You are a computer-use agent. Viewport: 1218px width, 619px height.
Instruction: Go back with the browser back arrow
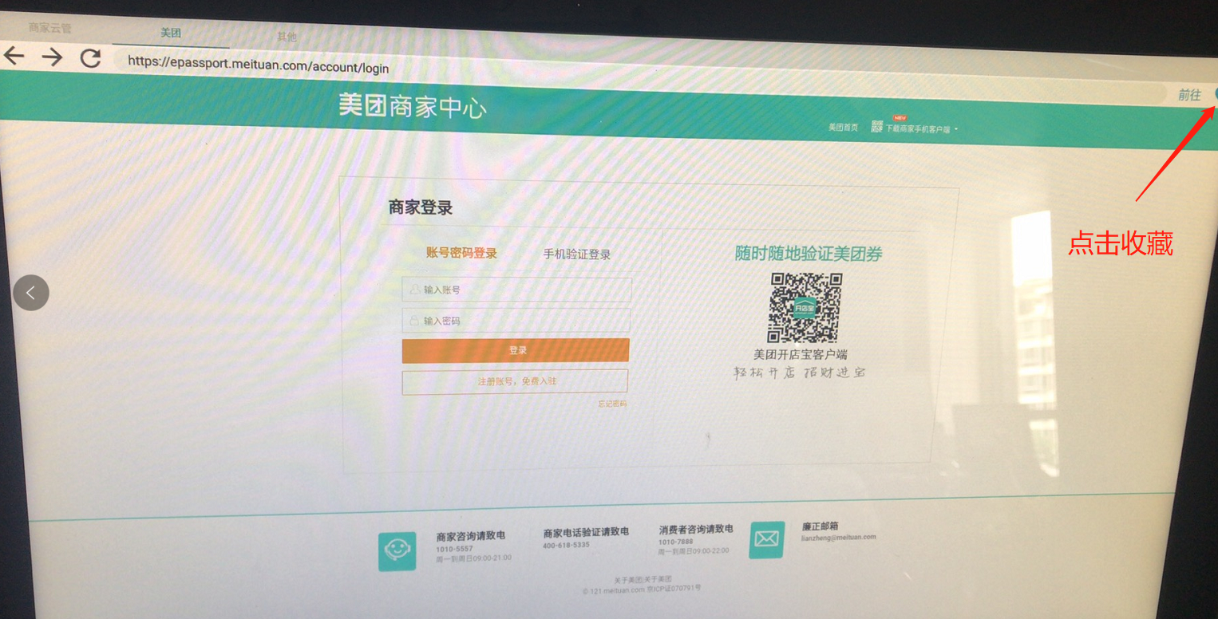14,56
